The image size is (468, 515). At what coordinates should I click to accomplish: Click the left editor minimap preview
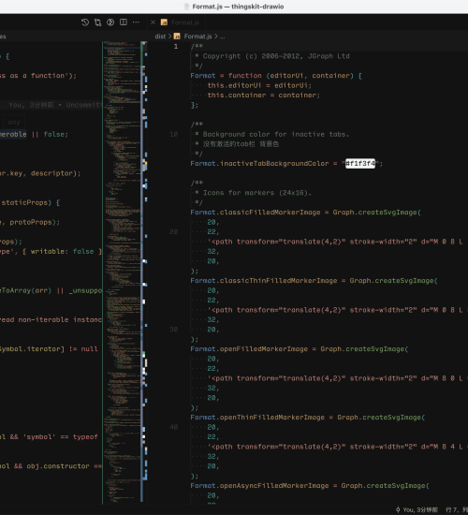122,272
